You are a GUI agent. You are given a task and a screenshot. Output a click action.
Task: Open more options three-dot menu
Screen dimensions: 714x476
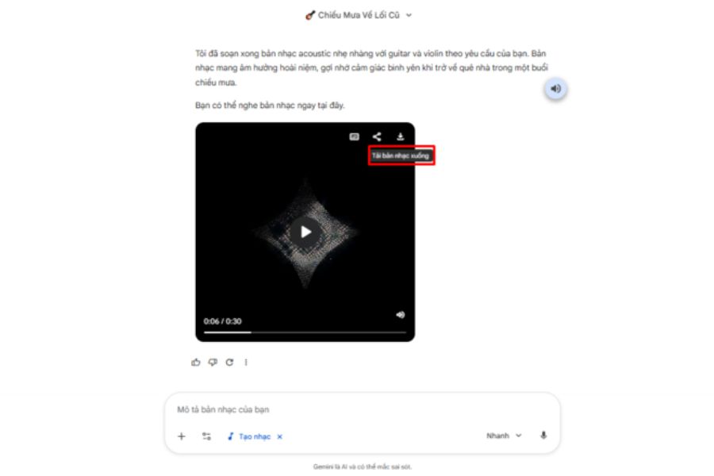pos(246,362)
